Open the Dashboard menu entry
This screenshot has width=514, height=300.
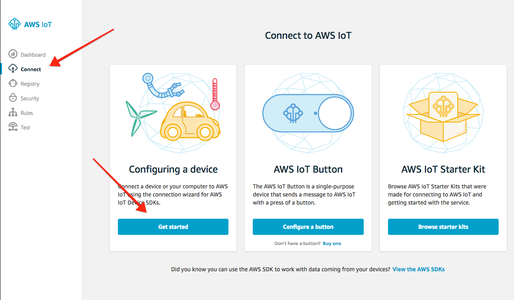click(x=33, y=54)
